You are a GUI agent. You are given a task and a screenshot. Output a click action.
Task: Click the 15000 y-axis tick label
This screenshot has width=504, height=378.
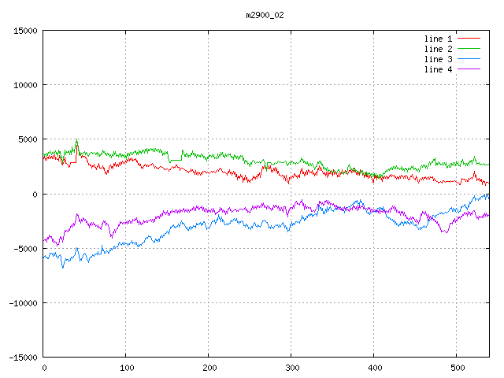(25, 31)
